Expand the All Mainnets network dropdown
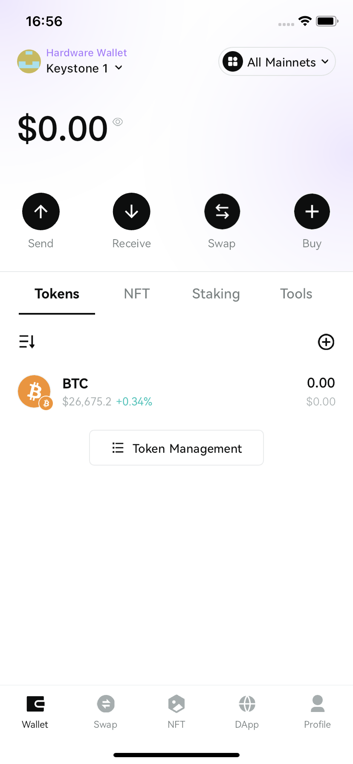This screenshot has width=353, height=764. pos(277,62)
